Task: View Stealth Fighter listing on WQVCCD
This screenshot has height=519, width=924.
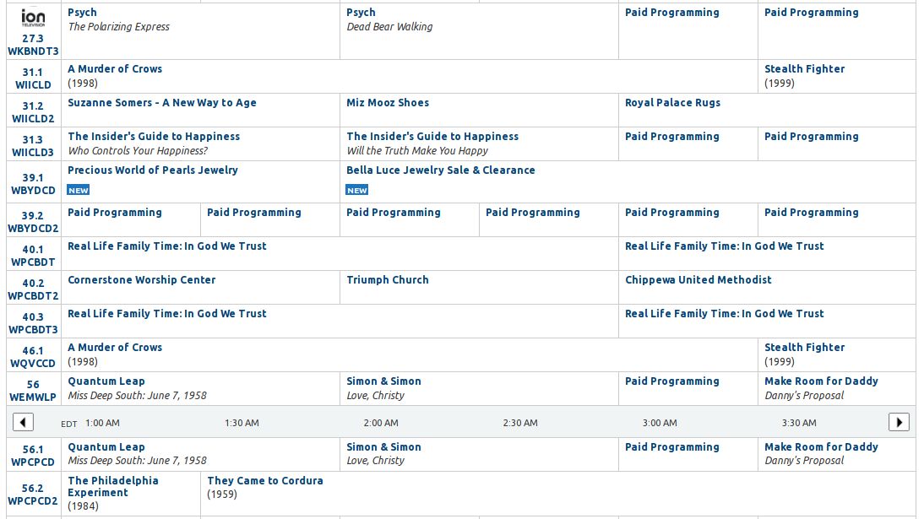Action: 802,347
